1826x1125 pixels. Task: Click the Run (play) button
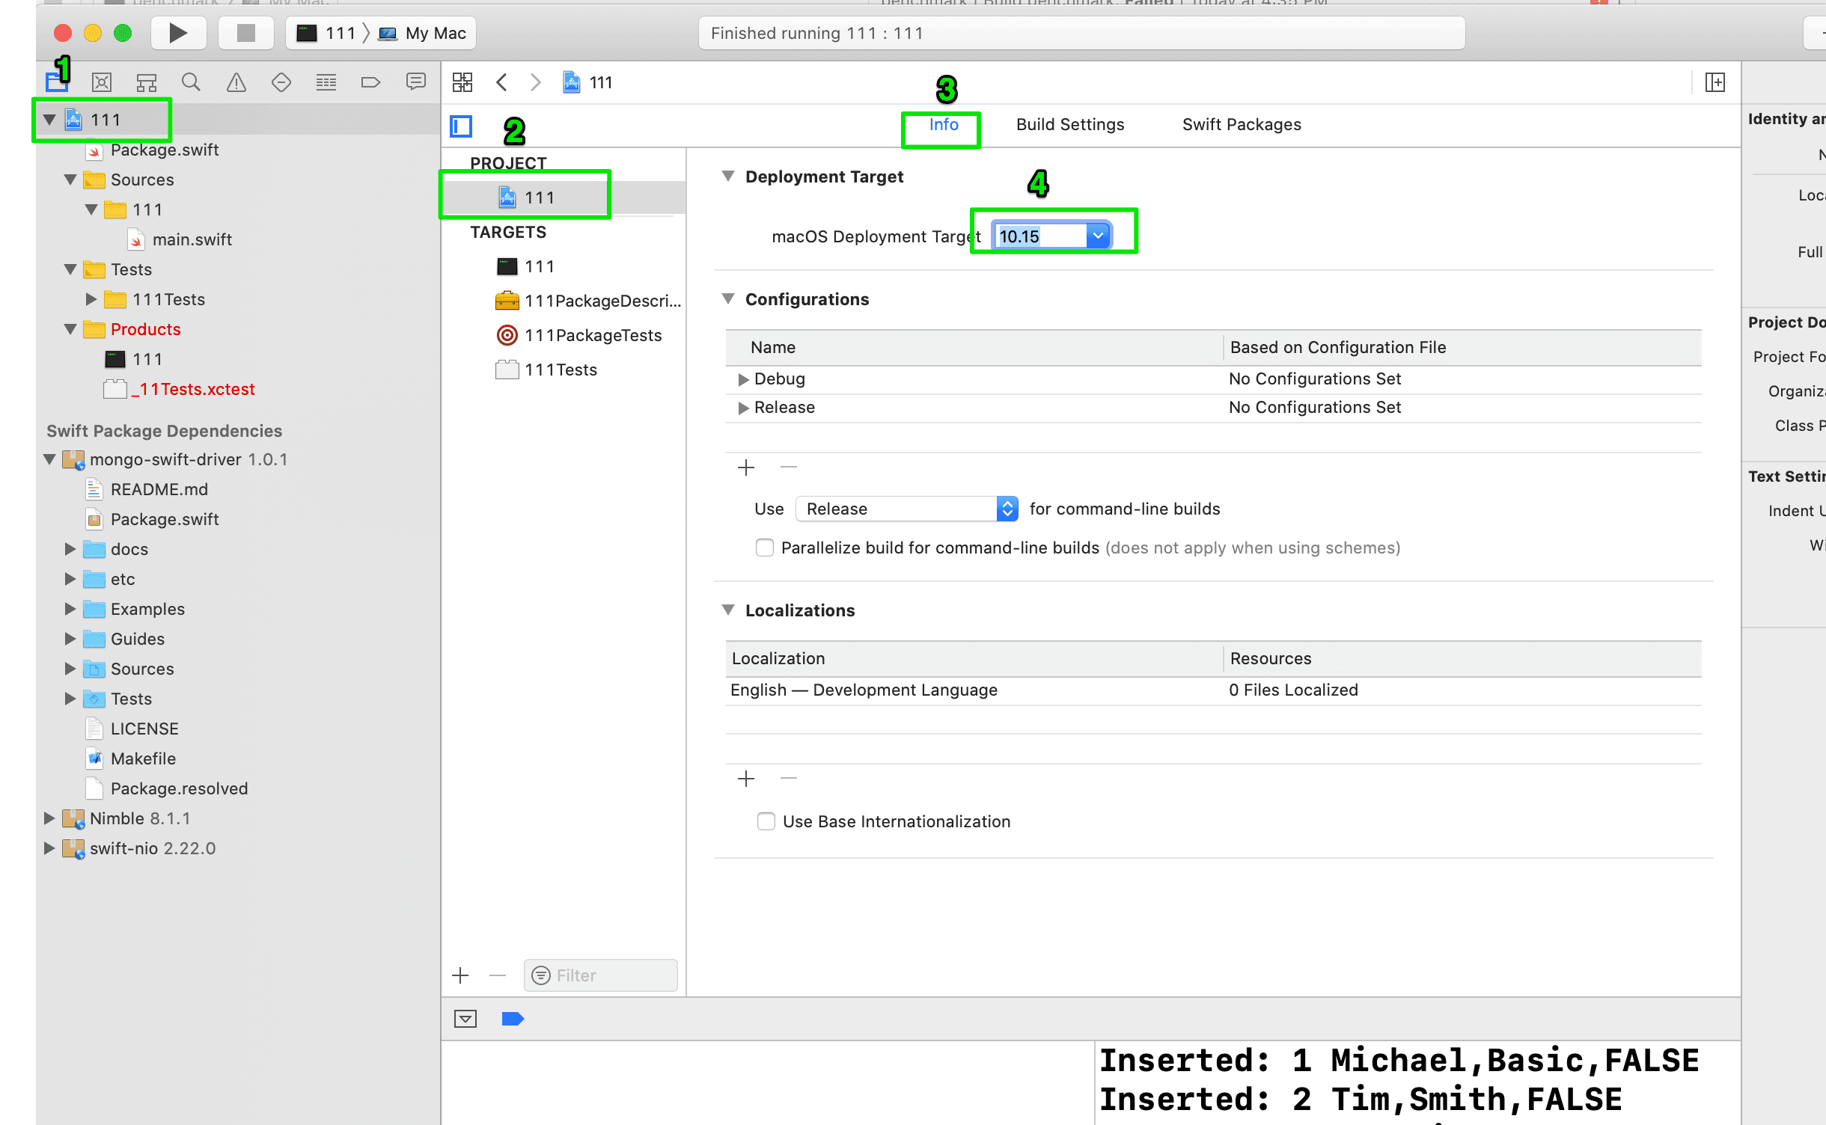coord(178,33)
